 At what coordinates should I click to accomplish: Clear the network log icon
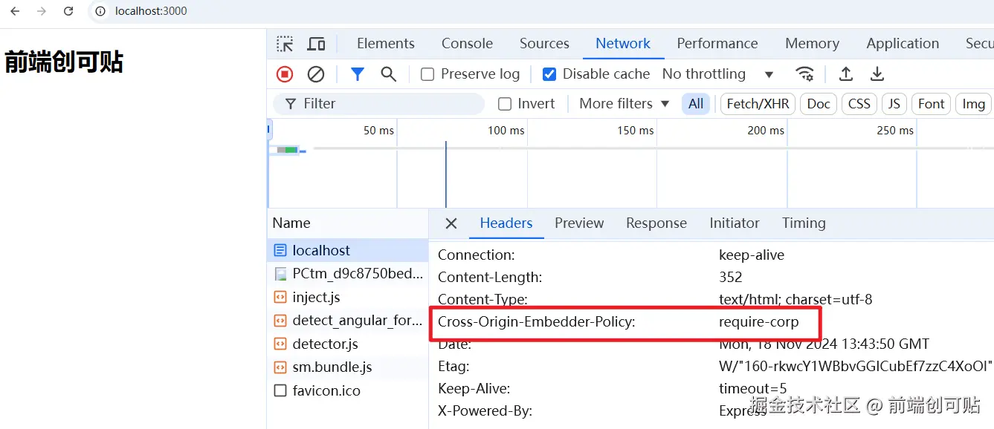316,74
